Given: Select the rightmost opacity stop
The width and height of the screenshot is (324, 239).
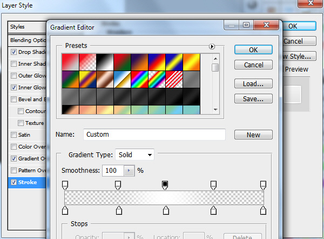Looking at the screenshot, I should (x=263, y=185).
